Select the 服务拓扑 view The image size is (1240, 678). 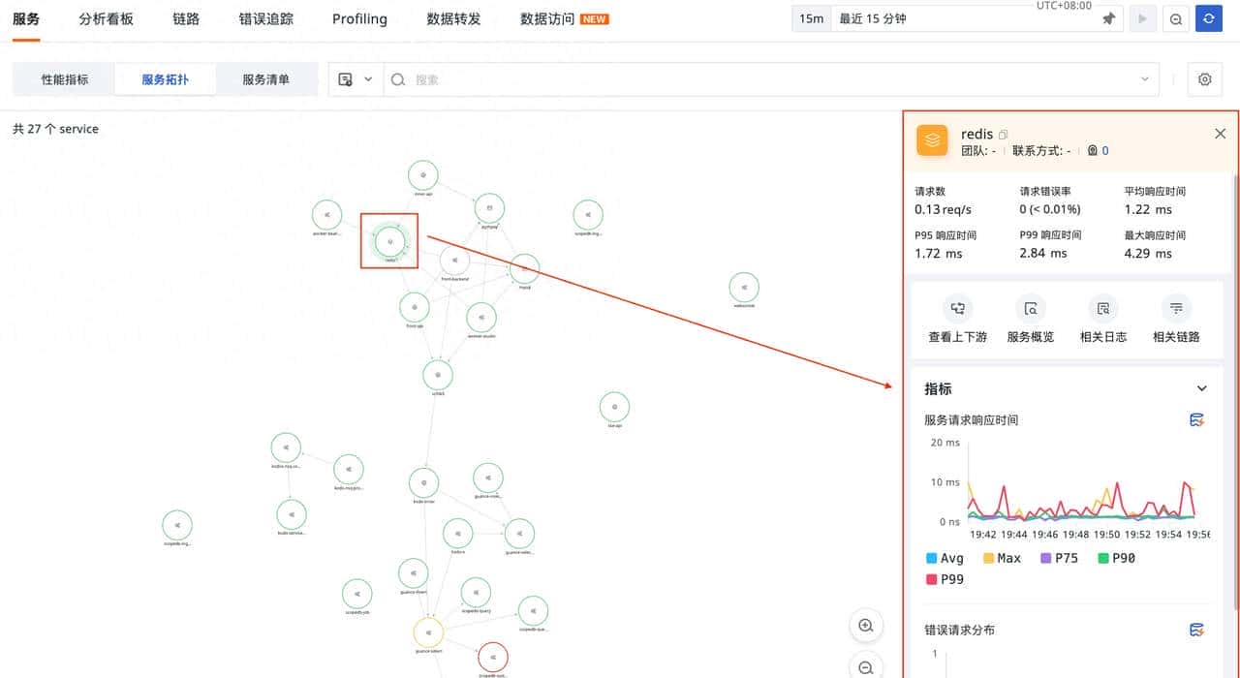tap(166, 79)
